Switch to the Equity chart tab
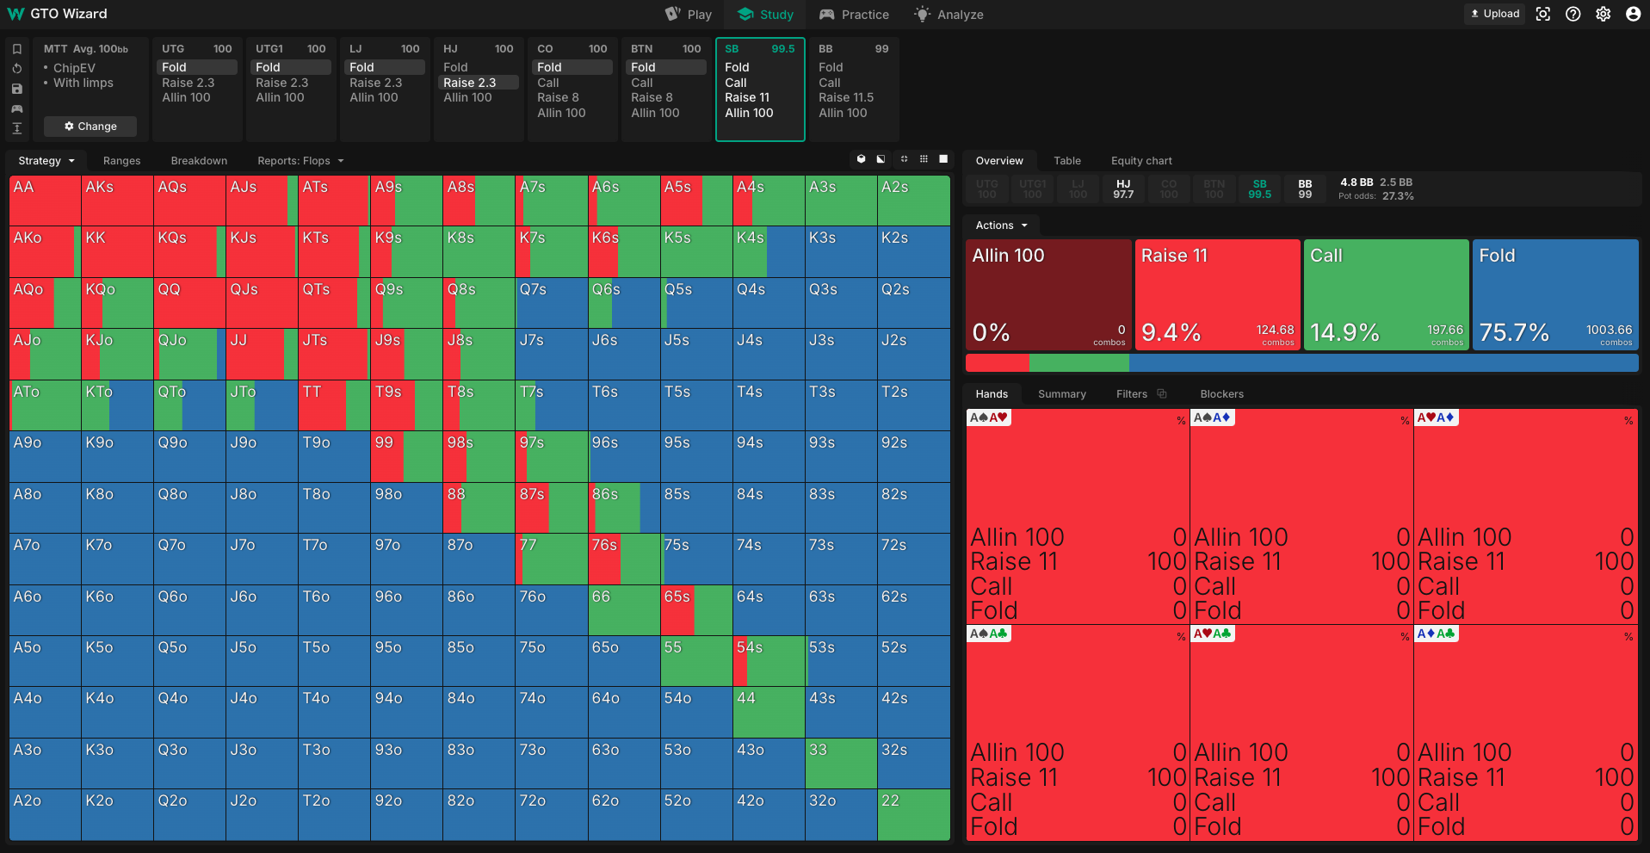The image size is (1650, 853). (x=1141, y=161)
